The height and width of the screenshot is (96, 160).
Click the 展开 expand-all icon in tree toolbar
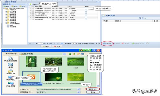[x=12, y=6]
